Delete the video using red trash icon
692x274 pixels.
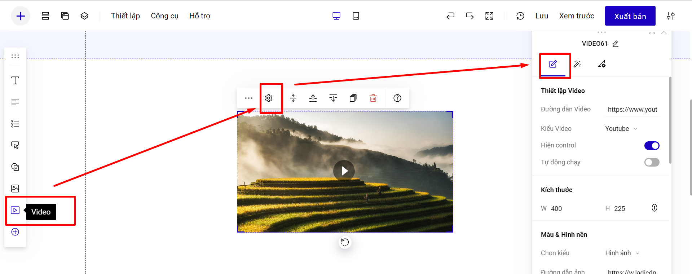tap(373, 98)
